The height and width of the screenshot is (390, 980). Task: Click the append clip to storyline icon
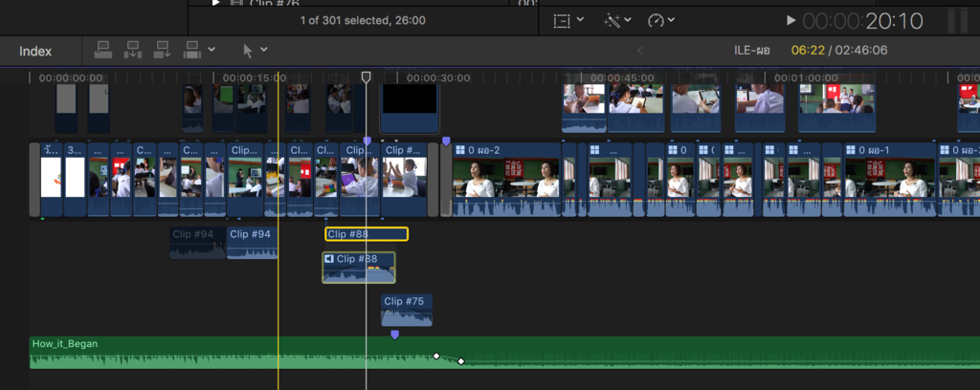(163, 50)
